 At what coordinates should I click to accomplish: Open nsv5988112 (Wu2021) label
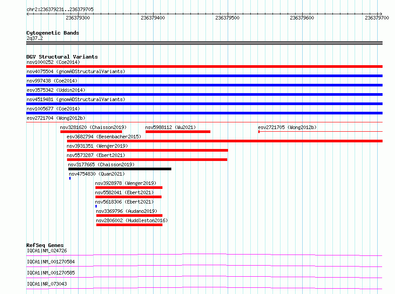170,127
